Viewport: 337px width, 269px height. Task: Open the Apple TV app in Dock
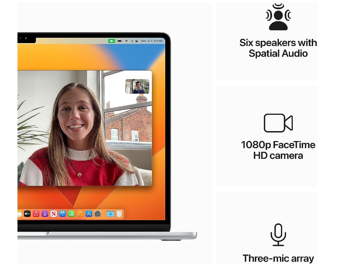pyautogui.click(x=27, y=214)
